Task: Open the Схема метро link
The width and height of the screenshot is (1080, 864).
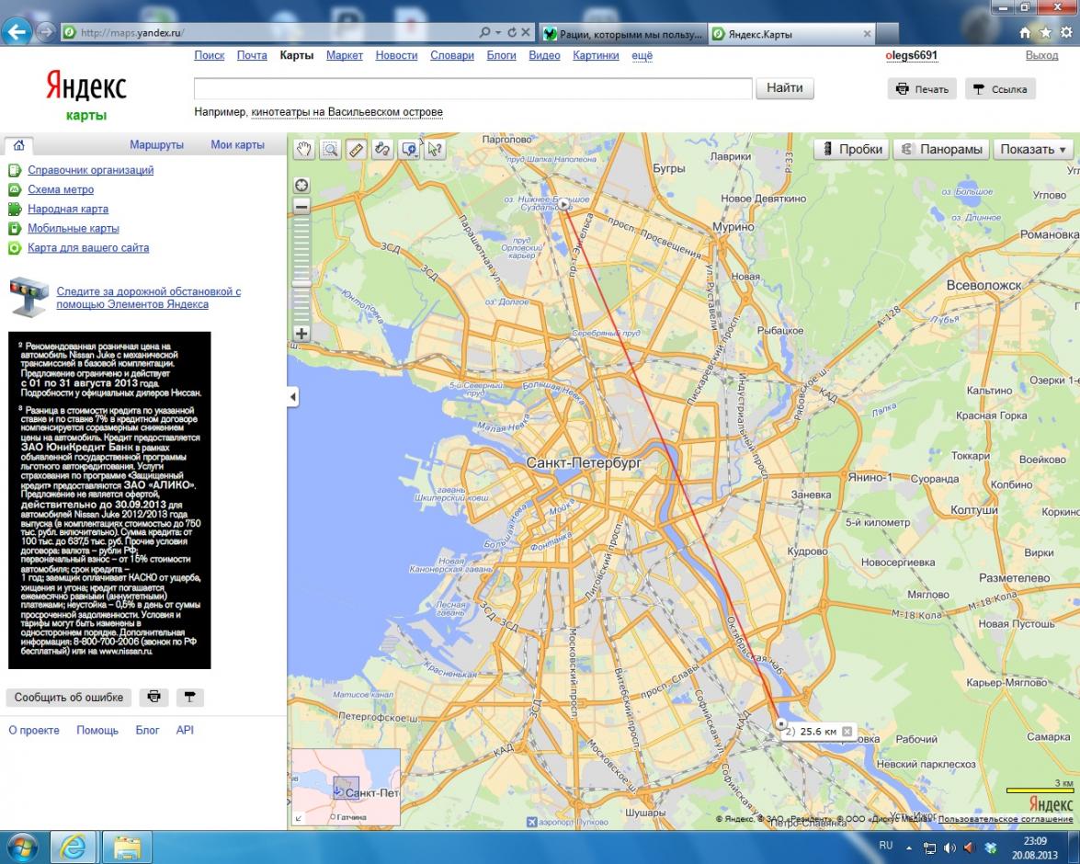Action: click(x=61, y=189)
